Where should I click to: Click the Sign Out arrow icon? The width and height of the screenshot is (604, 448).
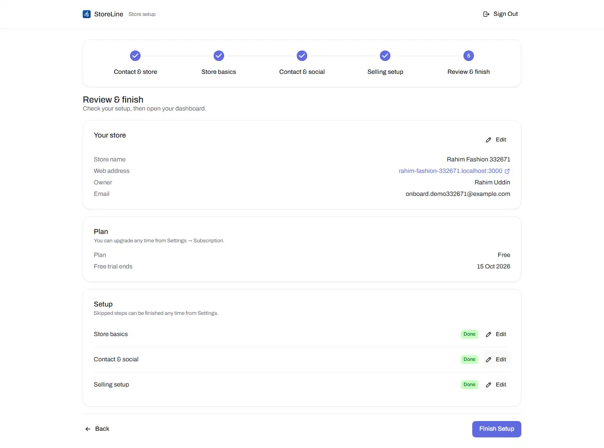coord(486,14)
